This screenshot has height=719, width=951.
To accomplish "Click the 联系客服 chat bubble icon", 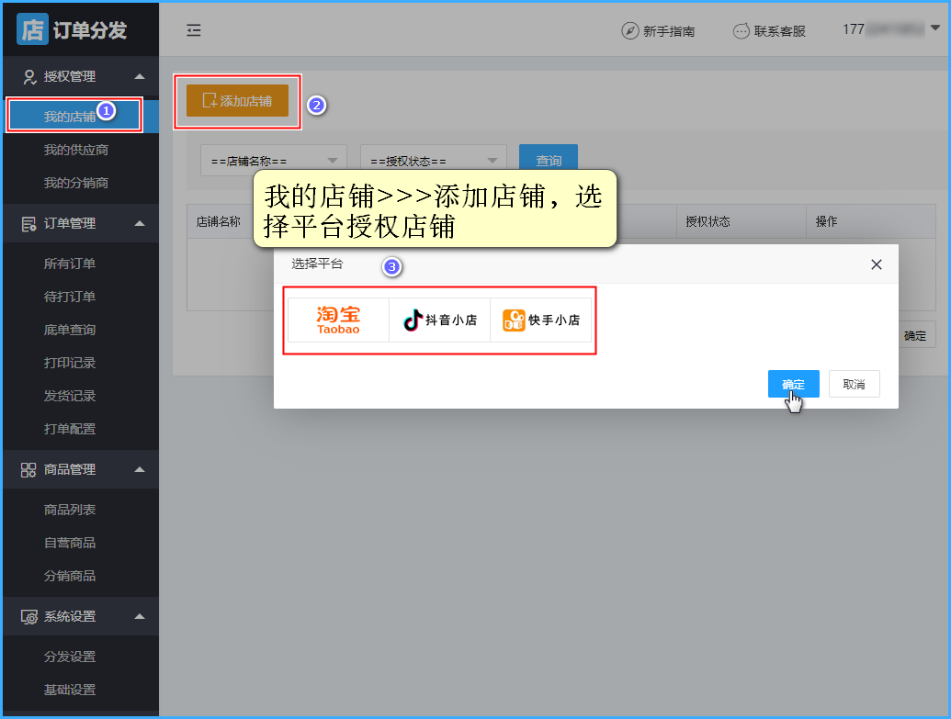I will (742, 31).
